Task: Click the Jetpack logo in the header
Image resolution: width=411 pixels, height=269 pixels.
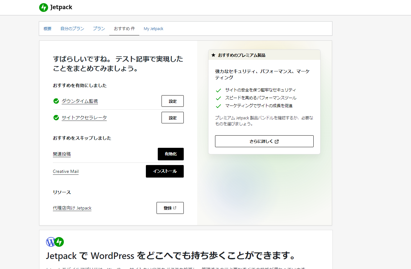Action: coord(56,7)
